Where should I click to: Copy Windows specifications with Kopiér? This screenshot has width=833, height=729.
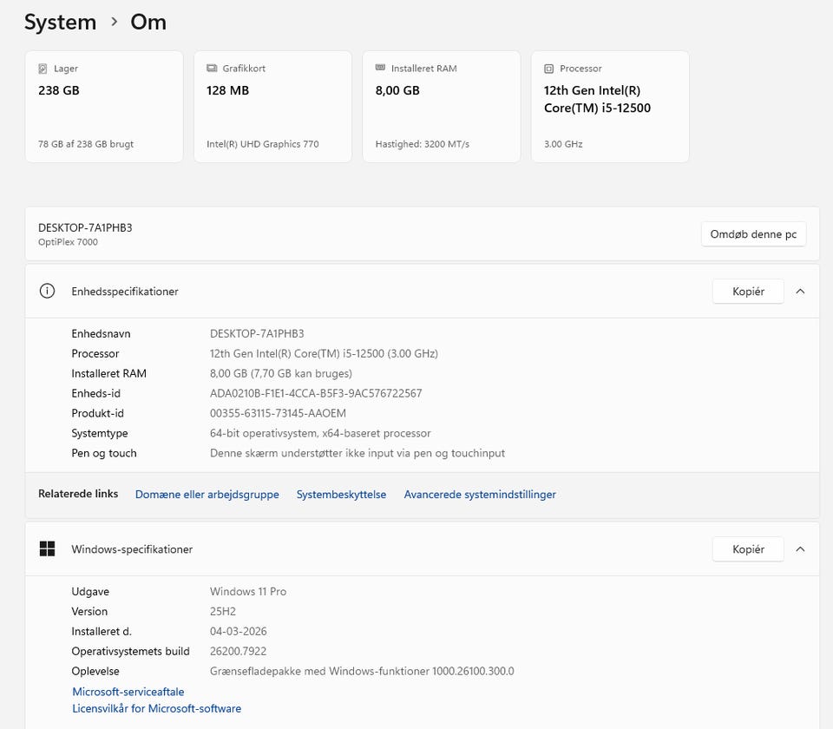coord(748,549)
